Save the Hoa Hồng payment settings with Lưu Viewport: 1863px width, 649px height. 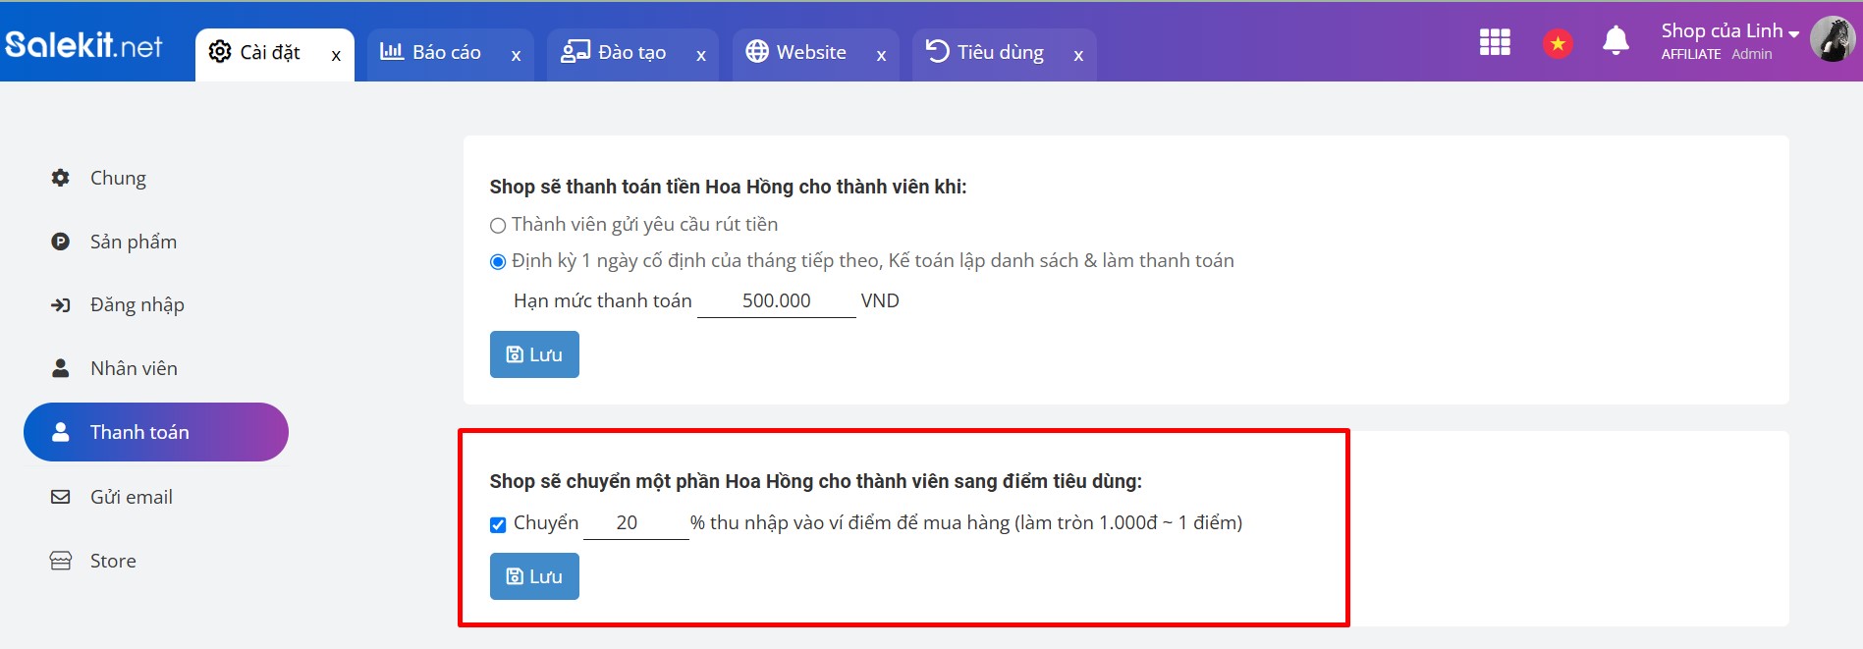tap(534, 354)
